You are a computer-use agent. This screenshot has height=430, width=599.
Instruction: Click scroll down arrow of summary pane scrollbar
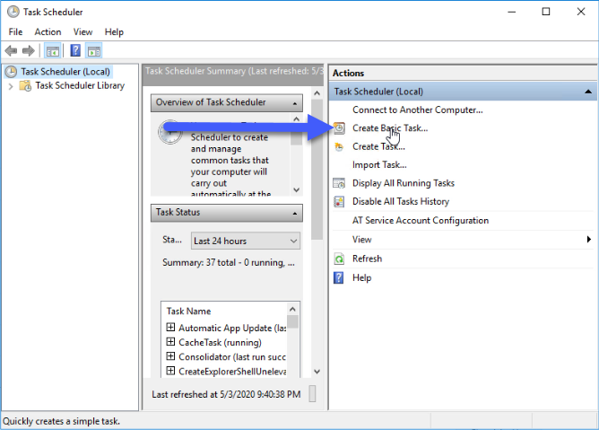(x=317, y=372)
